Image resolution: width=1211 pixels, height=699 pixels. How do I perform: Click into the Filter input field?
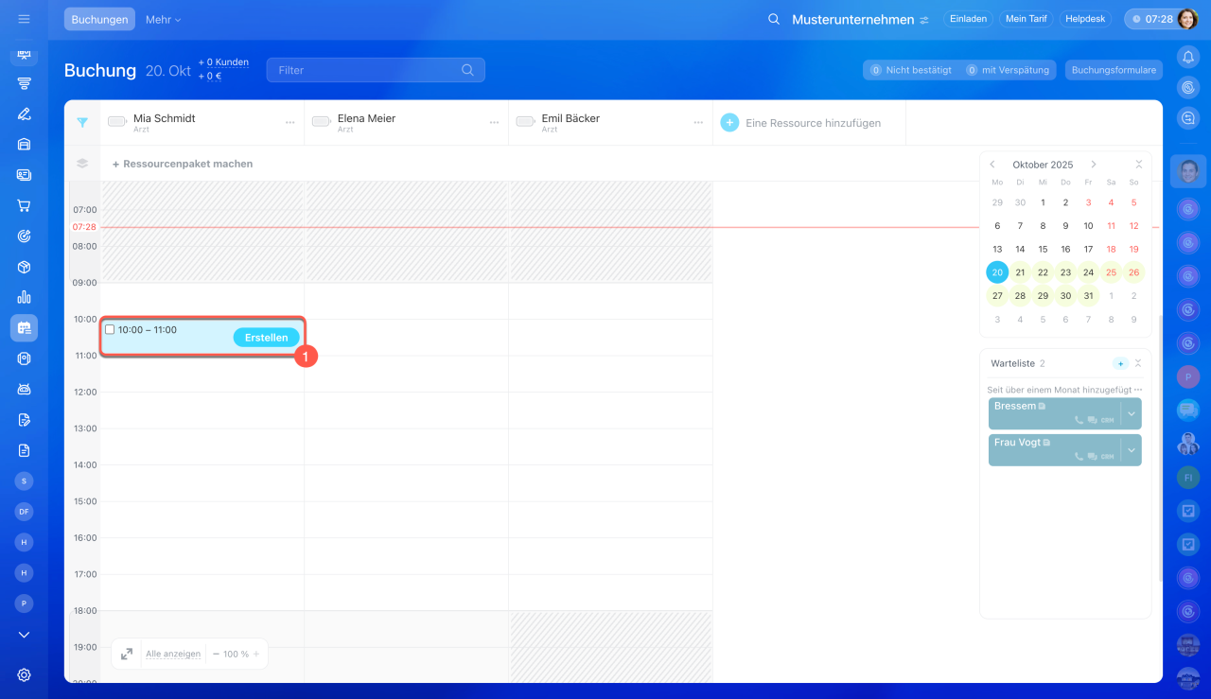(376, 70)
